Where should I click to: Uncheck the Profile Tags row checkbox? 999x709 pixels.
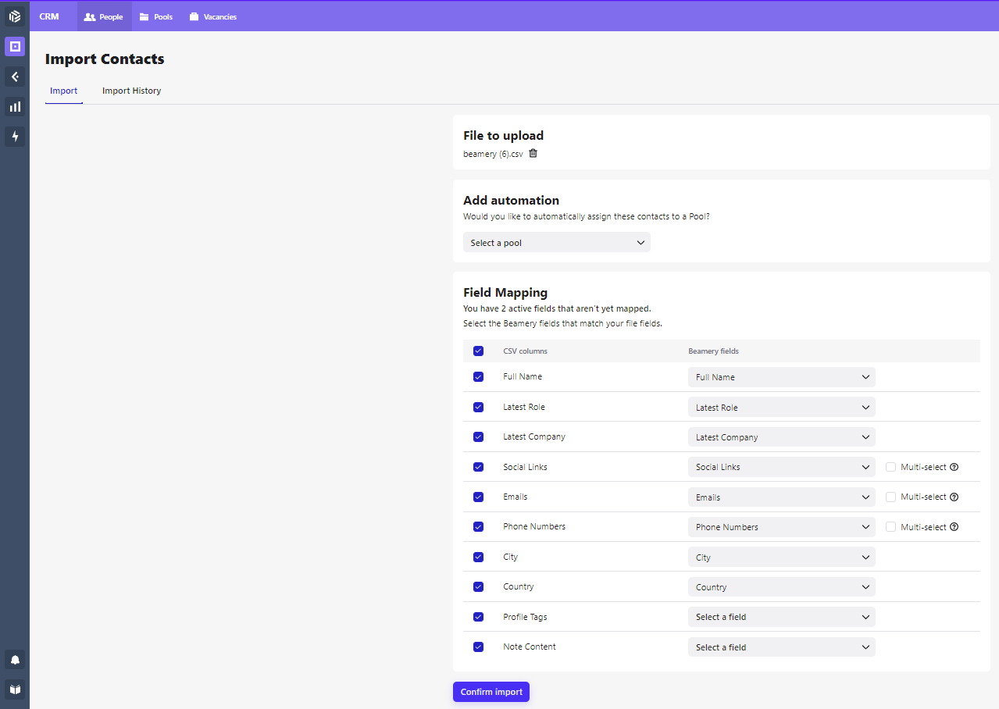(x=478, y=616)
